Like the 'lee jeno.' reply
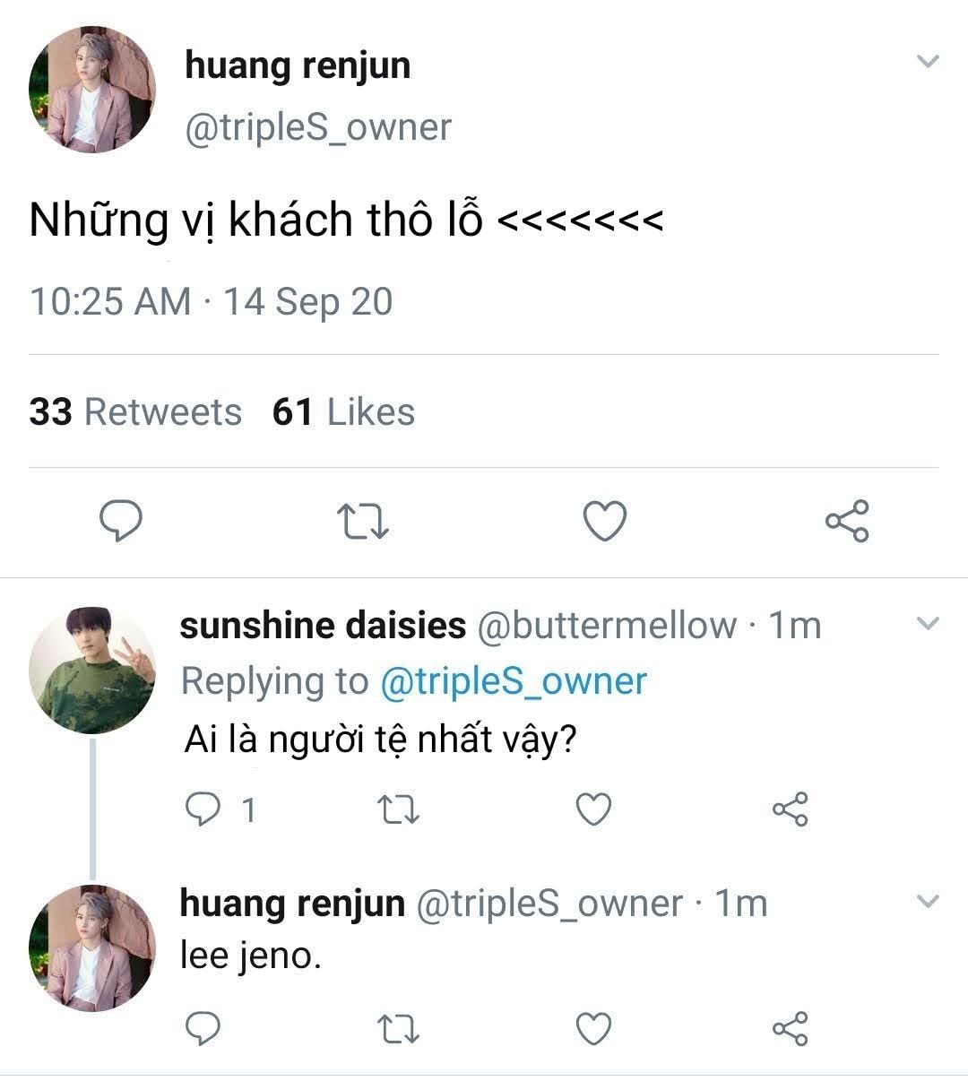This screenshot has width=968, height=1090. click(592, 1027)
